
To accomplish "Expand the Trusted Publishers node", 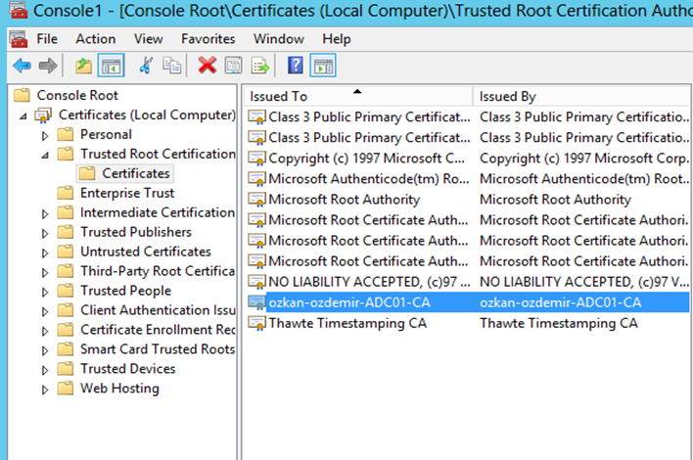I will tap(45, 233).
